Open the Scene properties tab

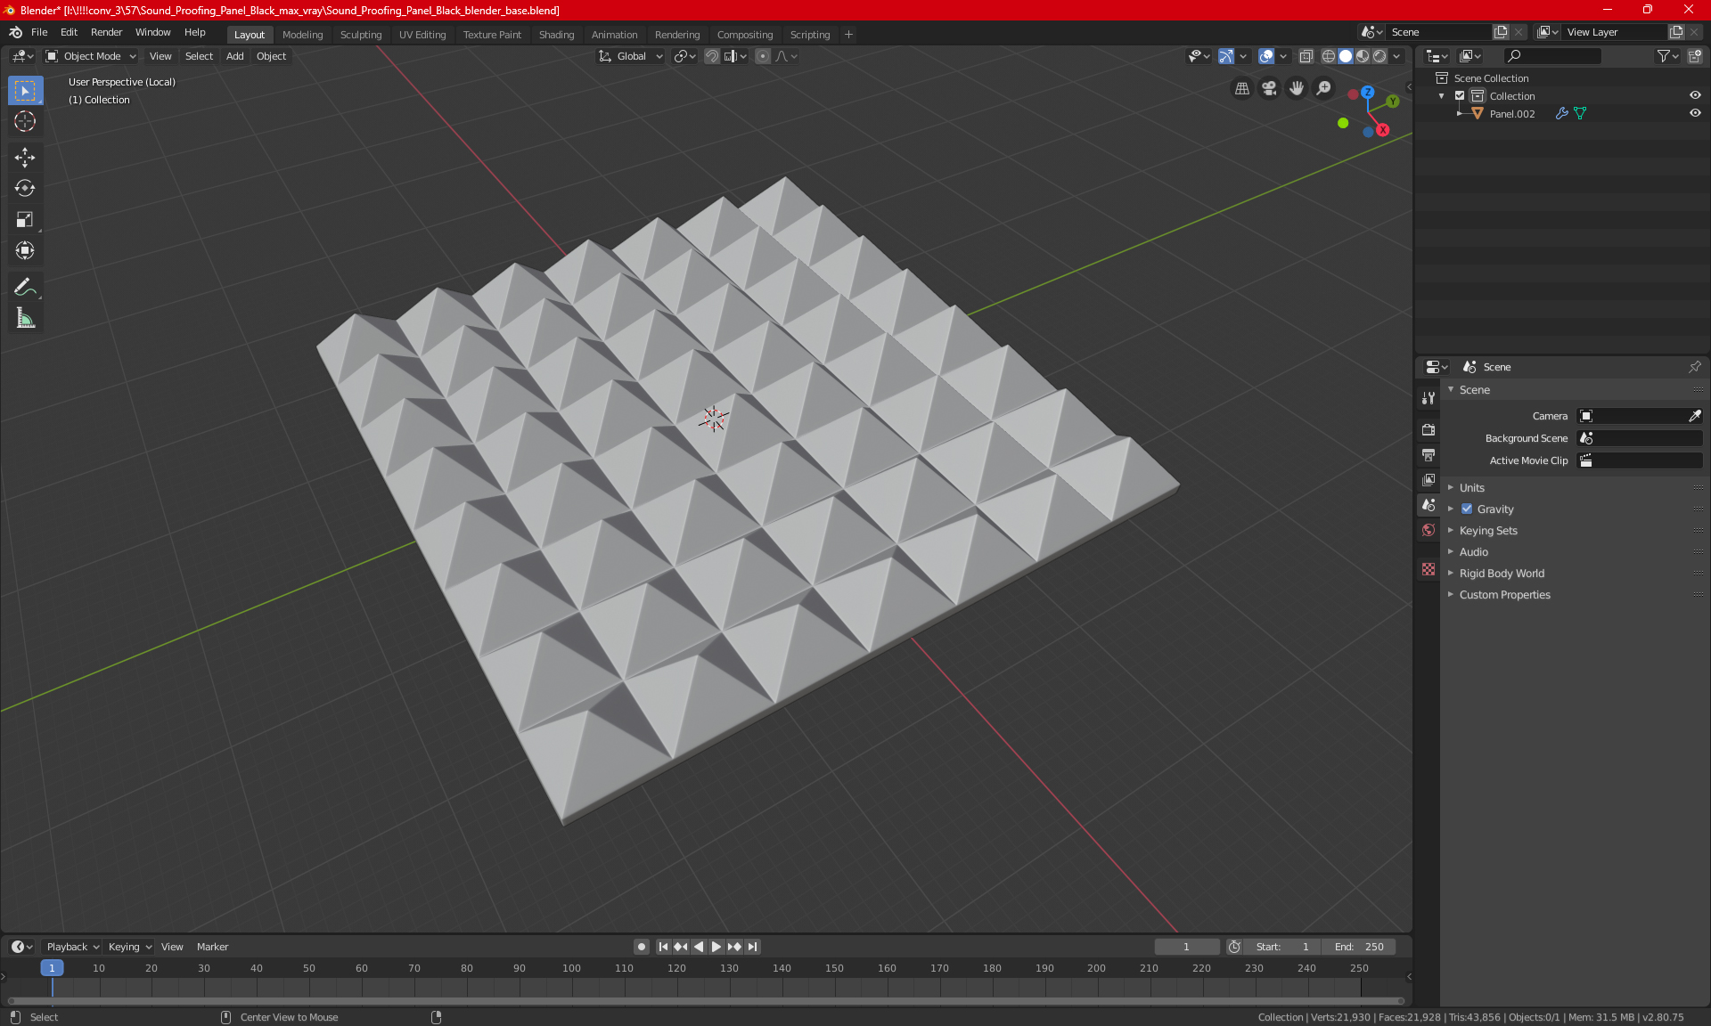click(x=1429, y=505)
